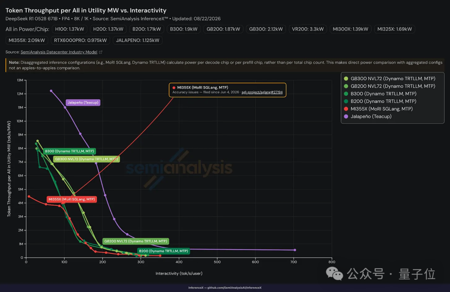Click the dark green B200 legend dot
The height and width of the screenshot is (292, 450).
346,101
